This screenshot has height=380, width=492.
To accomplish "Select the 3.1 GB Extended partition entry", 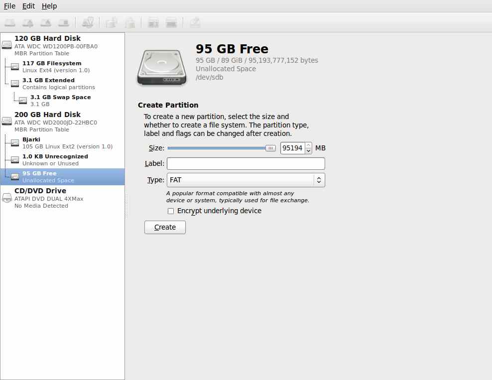I will coord(48,83).
